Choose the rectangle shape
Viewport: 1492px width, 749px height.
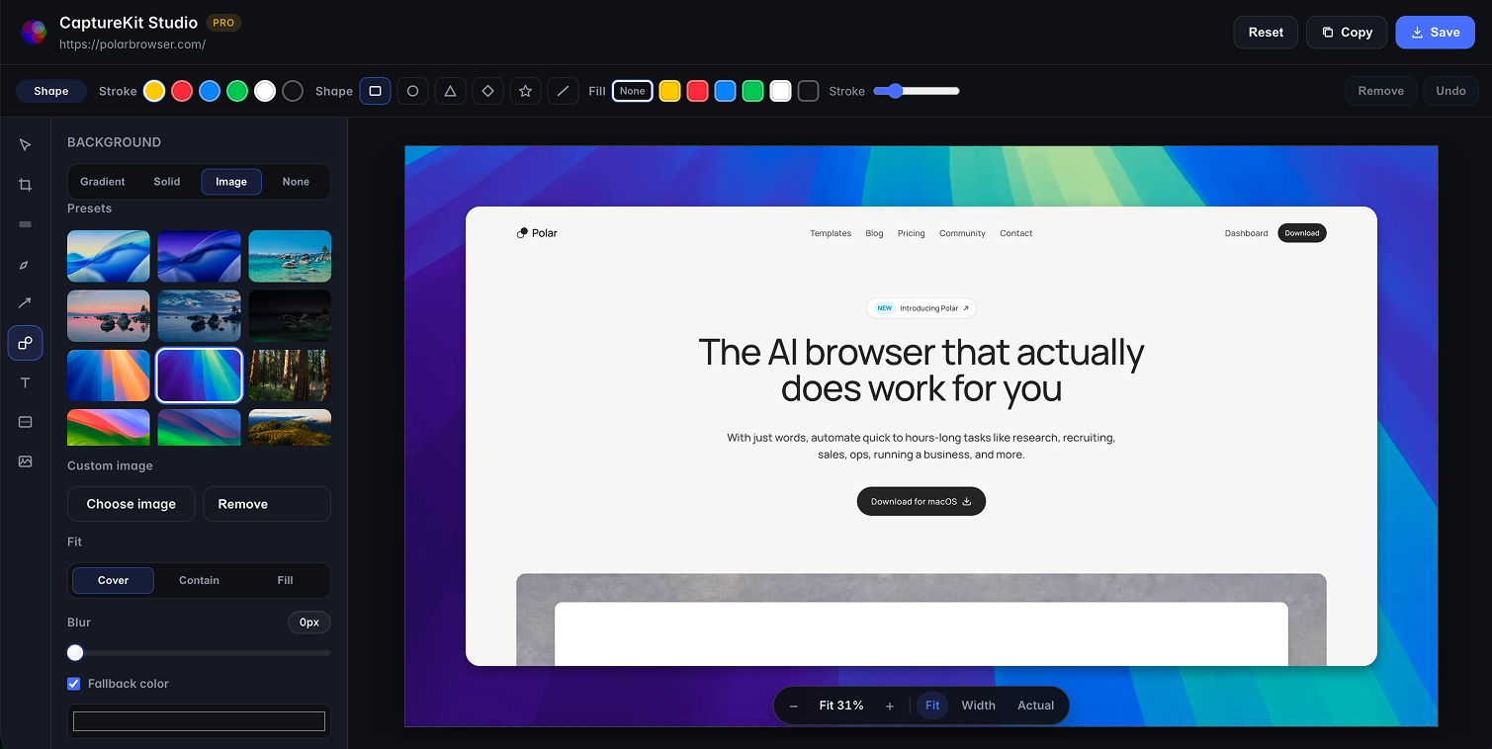click(375, 91)
